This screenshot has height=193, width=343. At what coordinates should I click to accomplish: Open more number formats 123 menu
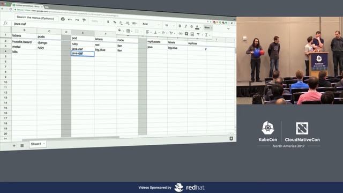(x=135, y=23)
